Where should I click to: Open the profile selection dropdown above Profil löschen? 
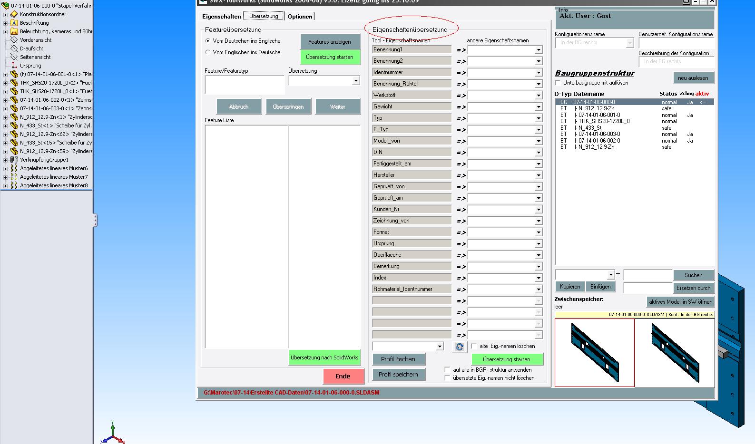[x=440, y=347]
